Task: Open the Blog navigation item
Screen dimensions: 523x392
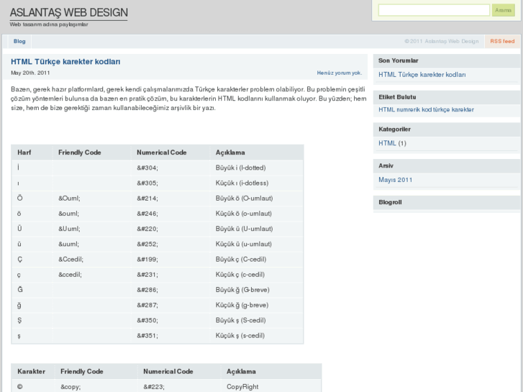Action: pyautogui.click(x=19, y=42)
